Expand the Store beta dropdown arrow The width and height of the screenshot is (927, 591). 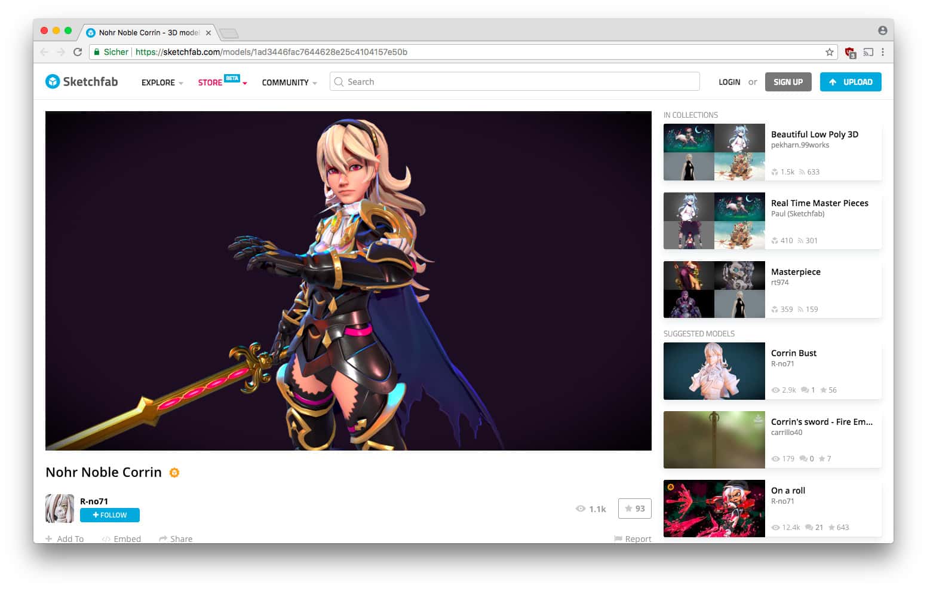click(245, 84)
